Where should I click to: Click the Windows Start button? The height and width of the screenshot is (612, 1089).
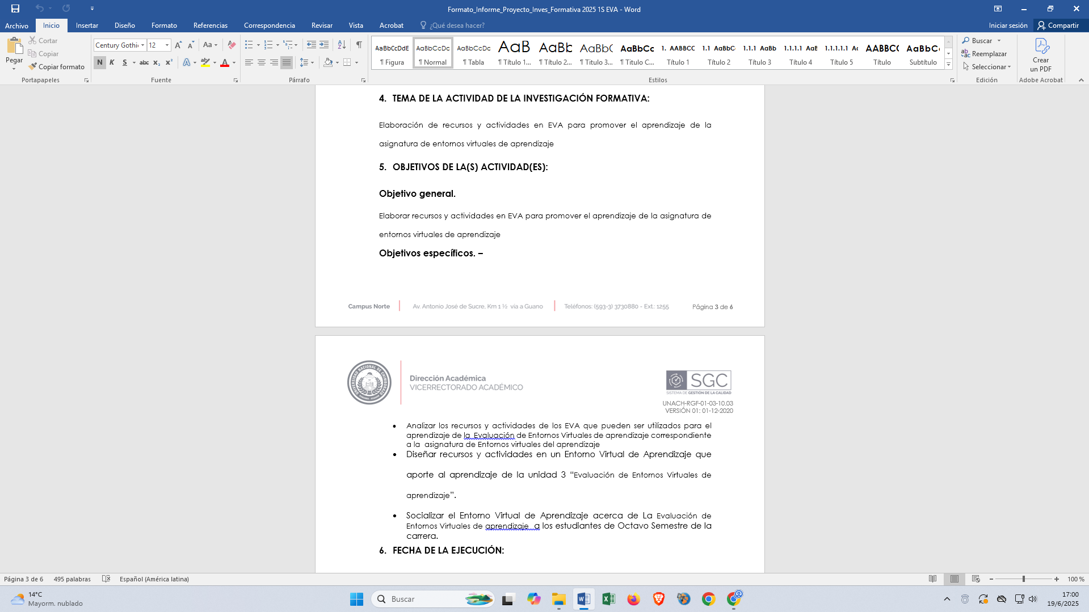[x=356, y=599]
